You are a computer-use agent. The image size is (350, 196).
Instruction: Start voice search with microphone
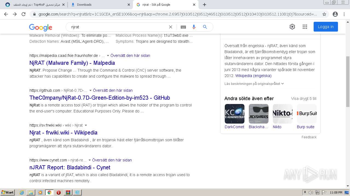194,27
